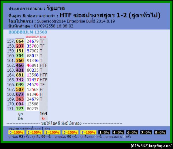The width and height of the screenshot is (173, 149).
Task: Click the correct count value 164
Action: (x=43, y=114)
